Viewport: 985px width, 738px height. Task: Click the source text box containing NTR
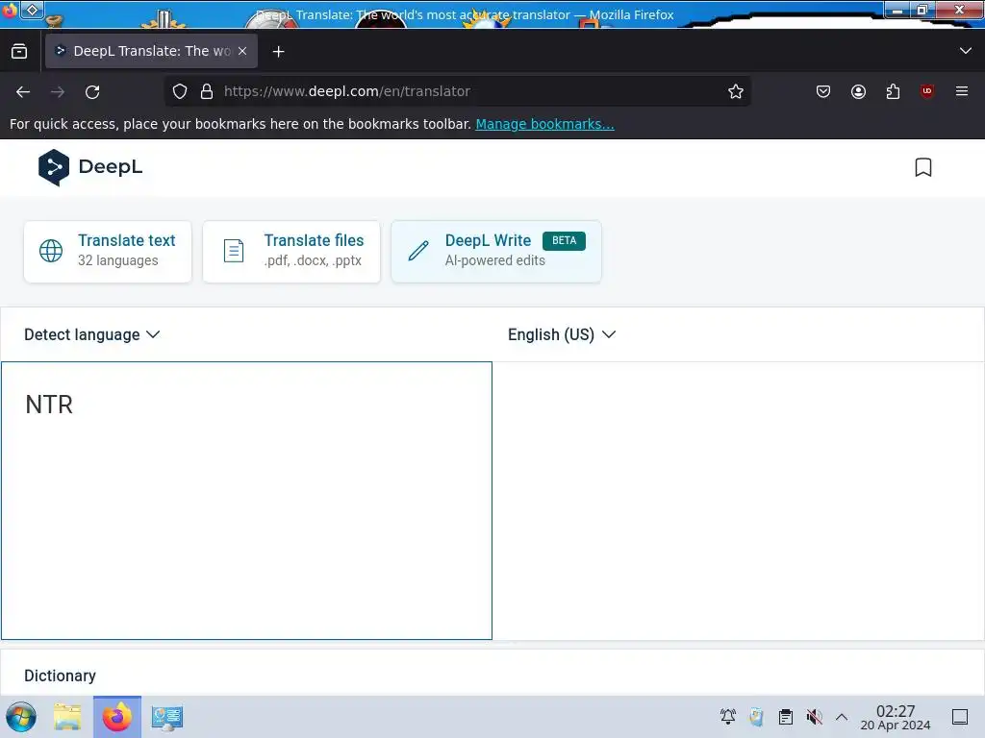[246, 501]
